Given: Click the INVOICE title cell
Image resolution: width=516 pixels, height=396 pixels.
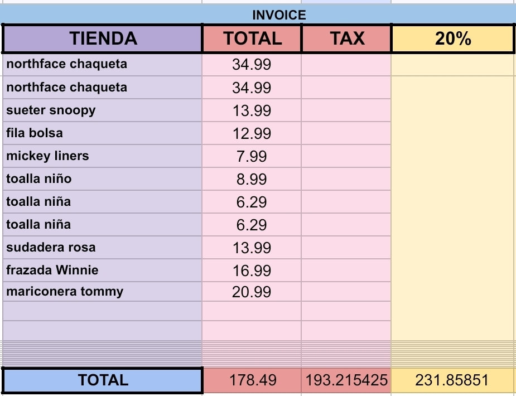Looking at the screenshot, I should 279,15.
